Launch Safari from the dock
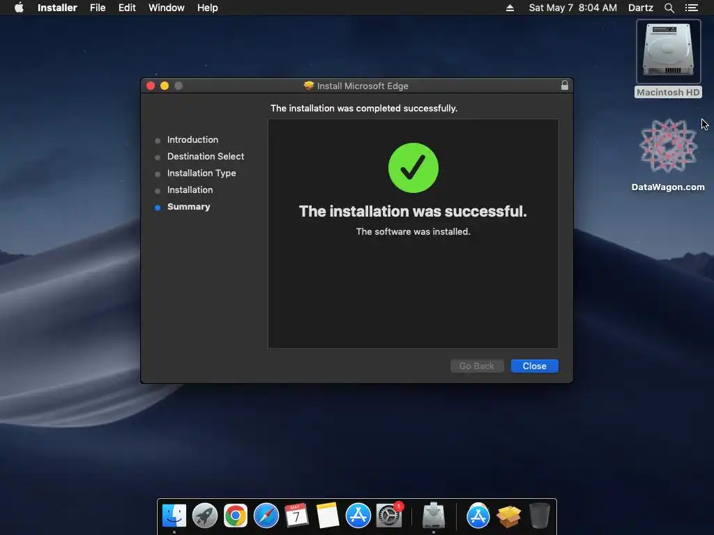 [266, 515]
